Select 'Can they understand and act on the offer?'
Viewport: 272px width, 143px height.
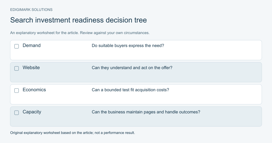tap(132, 68)
